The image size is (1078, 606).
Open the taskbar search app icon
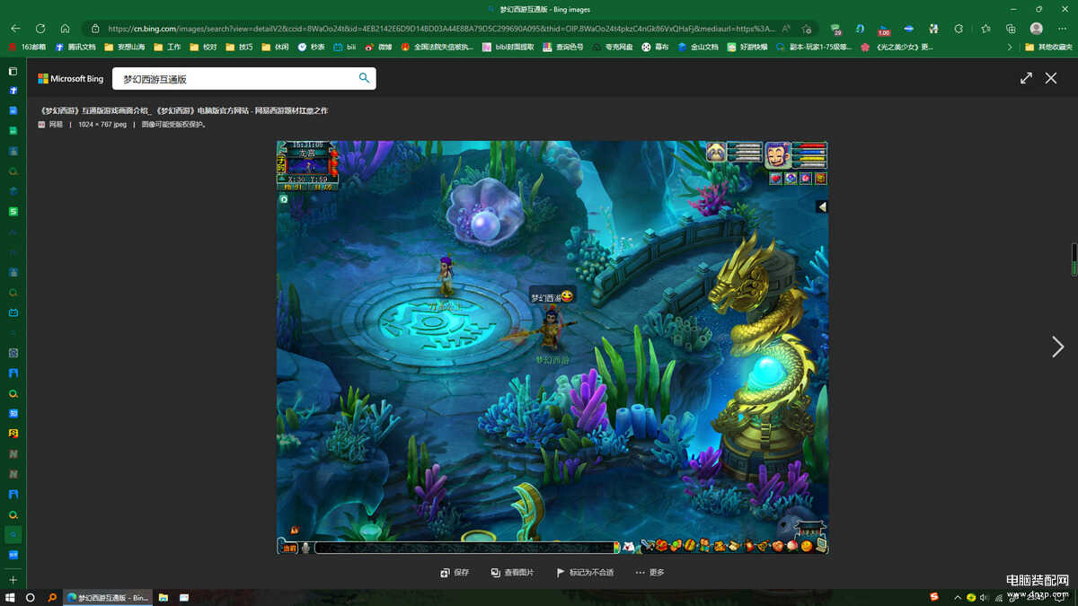pyautogui.click(x=52, y=597)
